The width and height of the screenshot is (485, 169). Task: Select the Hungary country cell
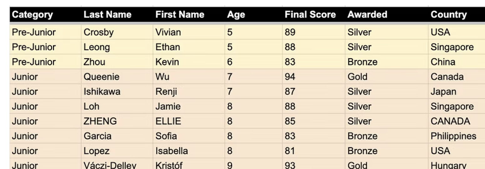(x=448, y=166)
